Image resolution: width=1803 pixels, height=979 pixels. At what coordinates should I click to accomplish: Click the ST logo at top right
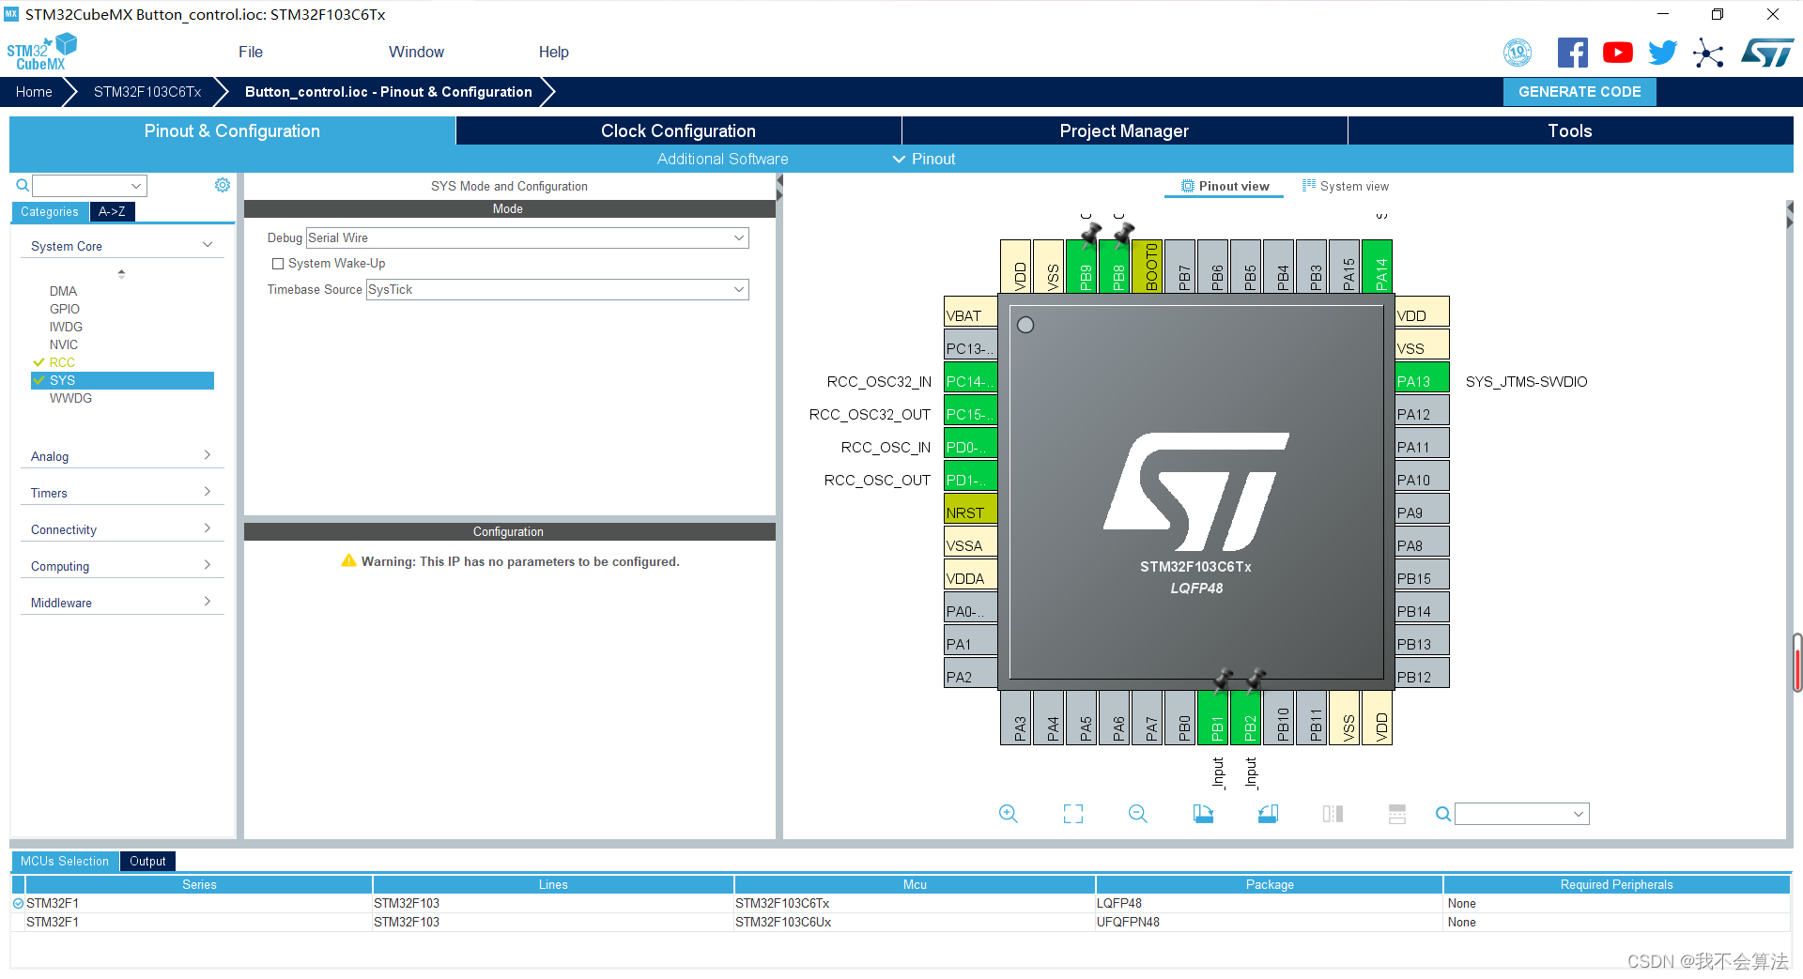(x=1766, y=53)
